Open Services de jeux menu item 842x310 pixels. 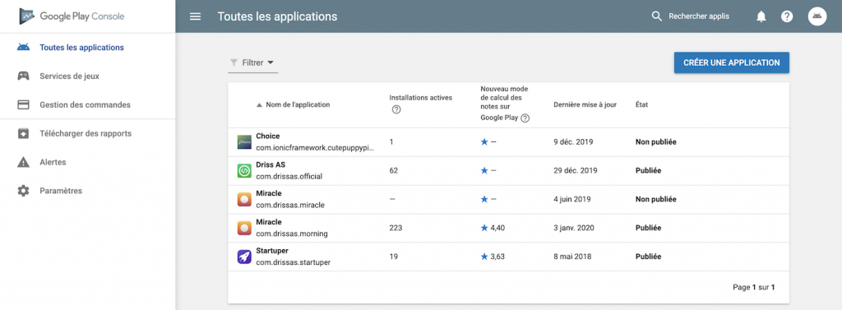(x=69, y=76)
